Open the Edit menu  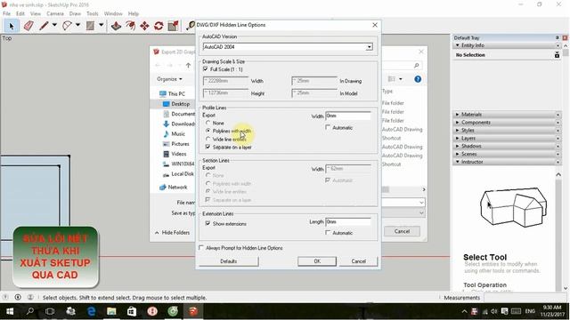20,13
